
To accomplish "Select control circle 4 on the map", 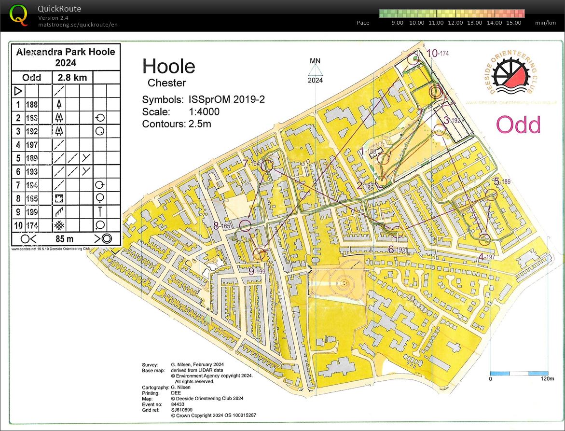I will pos(484,239).
